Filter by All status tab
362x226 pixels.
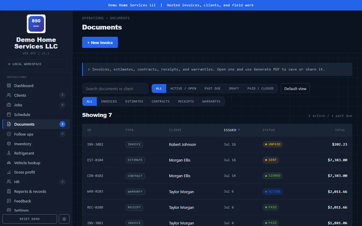coord(159,88)
